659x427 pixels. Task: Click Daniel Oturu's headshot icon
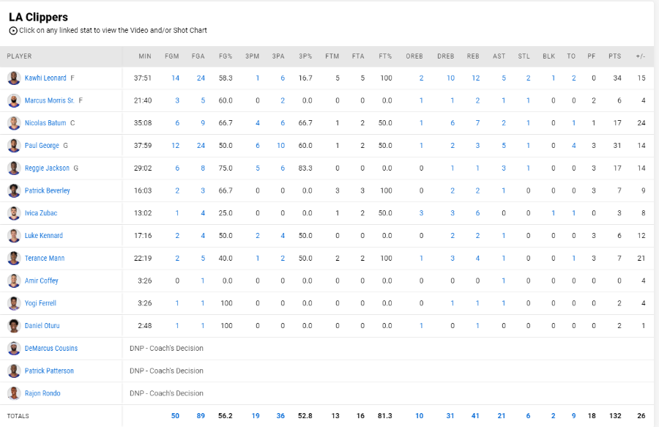[14, 325]
